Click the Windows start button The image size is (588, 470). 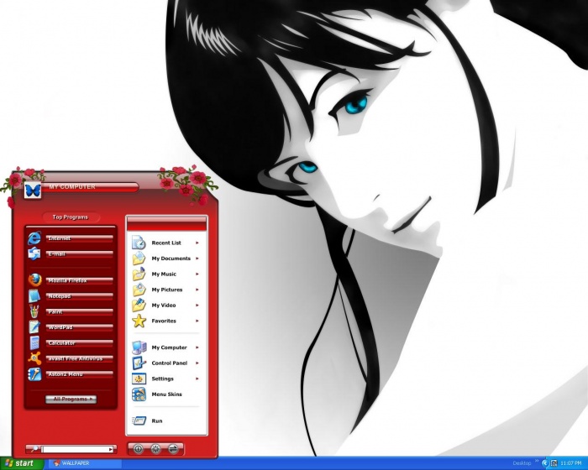pyautogui.click(x=21, y=463)
